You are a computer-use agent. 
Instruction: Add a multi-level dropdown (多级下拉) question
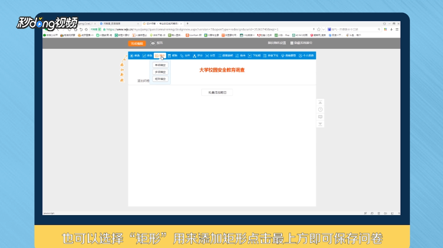click(x=270, y=56)
